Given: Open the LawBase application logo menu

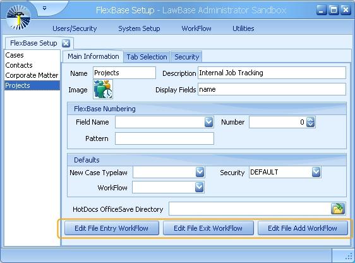Looking at the screenshot, I should point(18,18).
